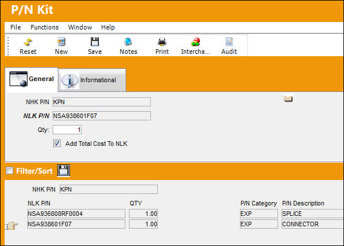
Task: Click the Informational tab info icon
Action: 69,80
